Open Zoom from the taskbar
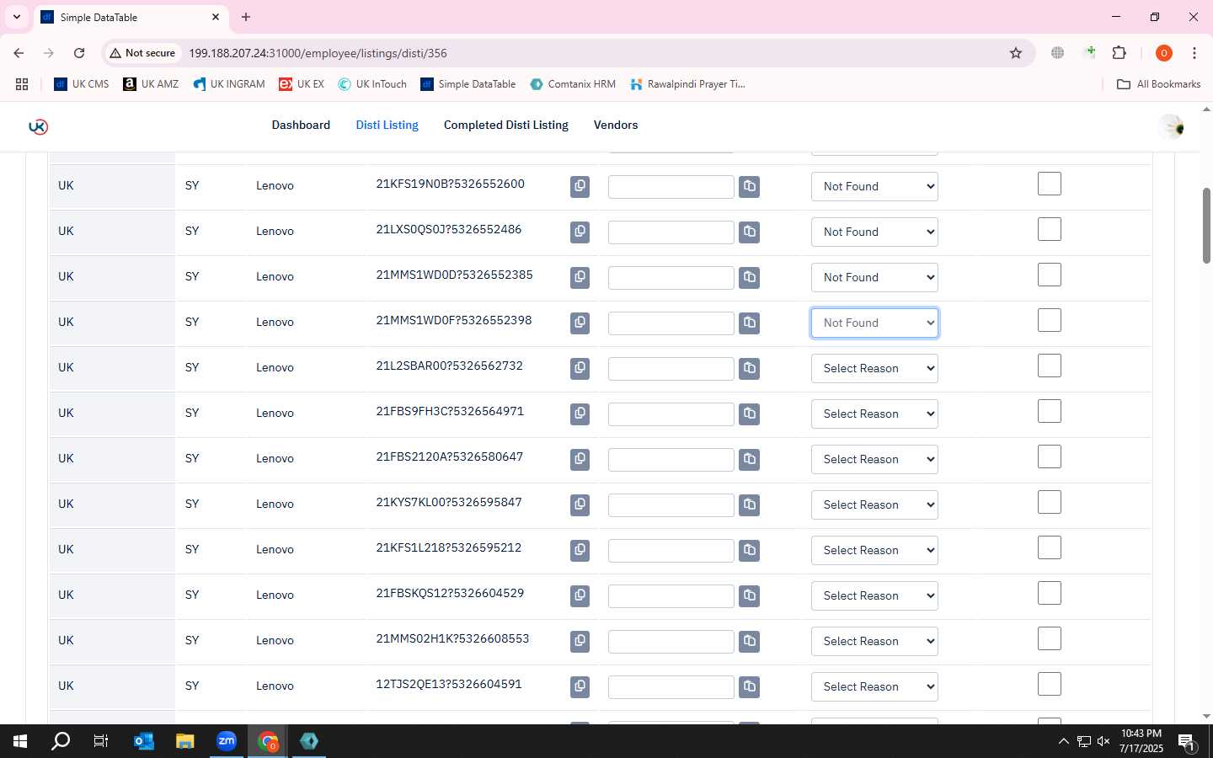Screen dimensions: 1213x758 (x=227, y=741)
